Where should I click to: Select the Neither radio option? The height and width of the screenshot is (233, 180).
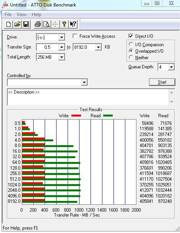click(131, 57)
